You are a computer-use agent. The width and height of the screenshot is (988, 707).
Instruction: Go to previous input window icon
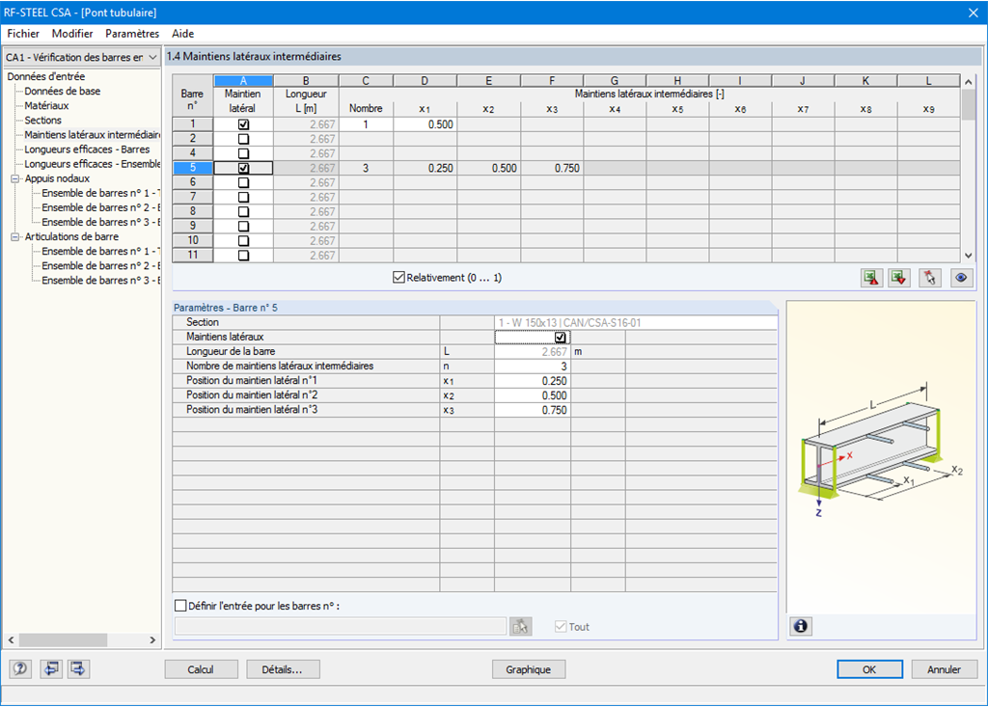(x=51, y=668)
